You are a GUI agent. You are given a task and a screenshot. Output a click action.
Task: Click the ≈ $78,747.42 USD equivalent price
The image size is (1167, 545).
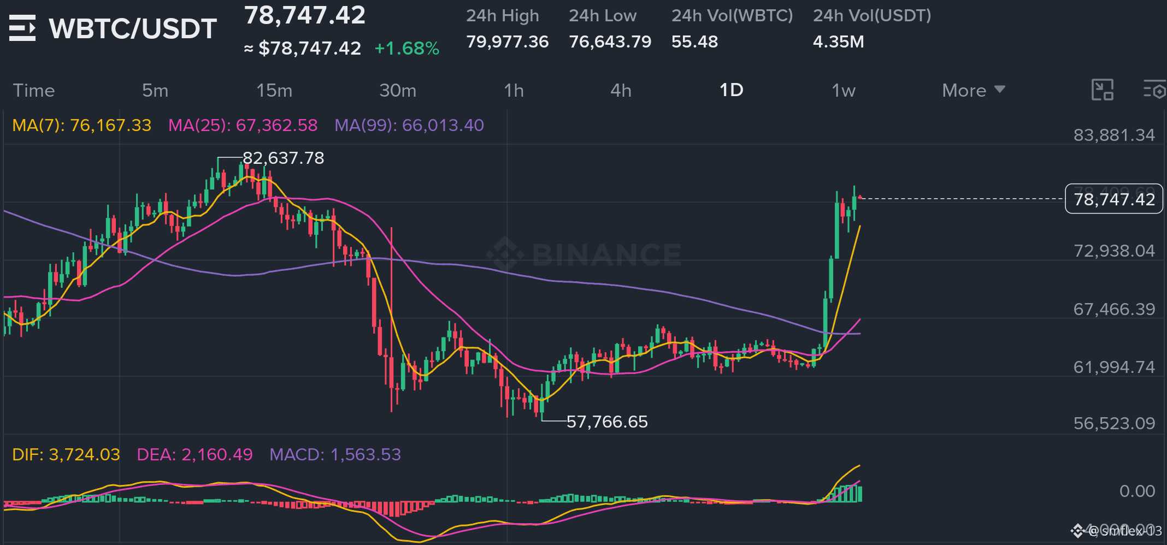(302, 49)
